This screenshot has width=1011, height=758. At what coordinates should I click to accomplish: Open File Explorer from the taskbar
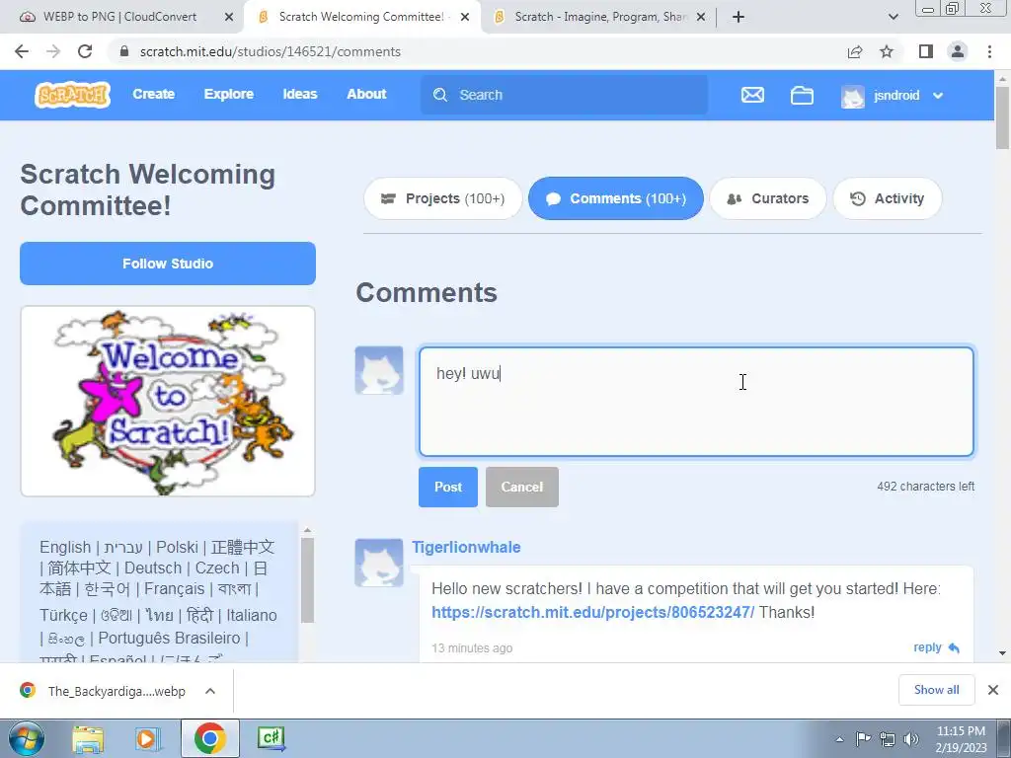click(88, 738)
